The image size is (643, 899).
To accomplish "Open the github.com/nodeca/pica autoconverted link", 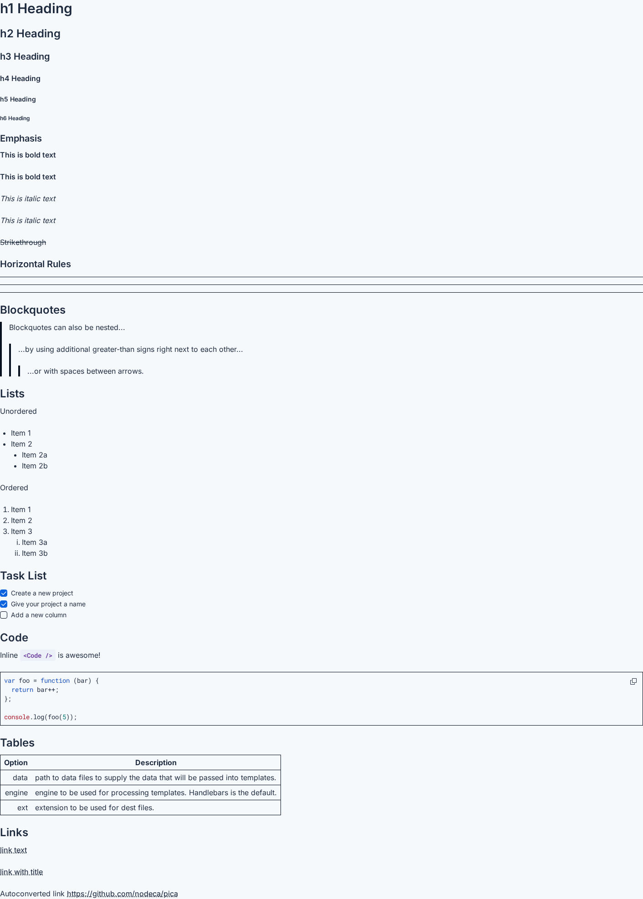I will click(122, 894).
